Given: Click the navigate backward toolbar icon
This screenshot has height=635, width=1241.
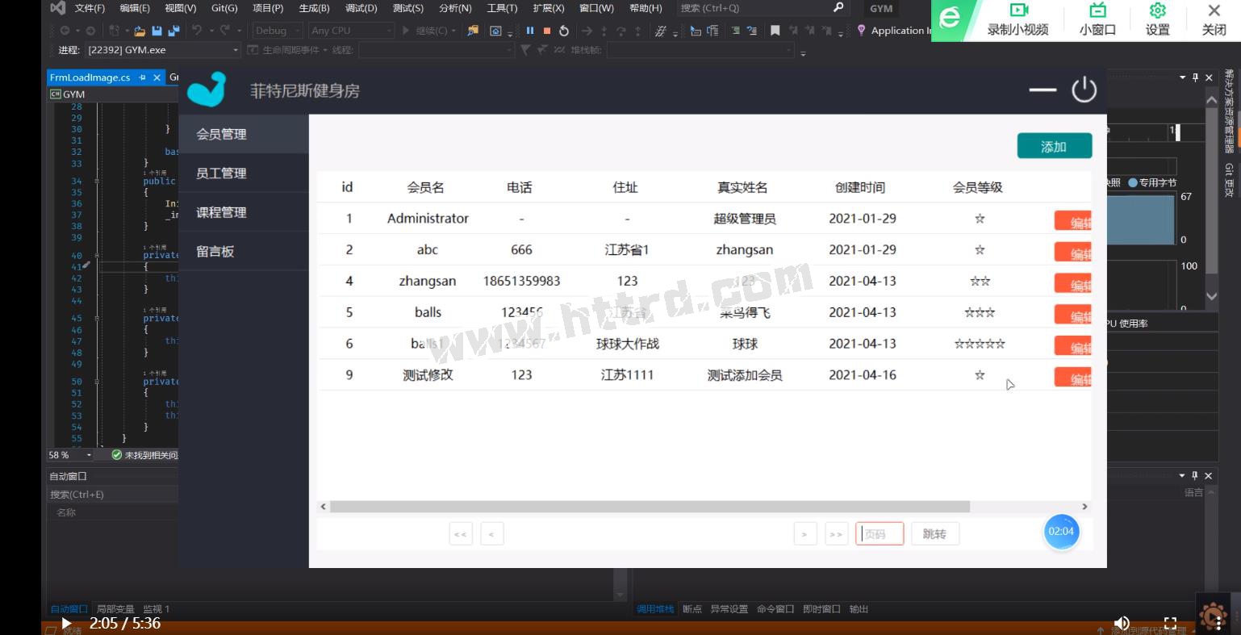Looking at the screenshot, I should 65,31.
